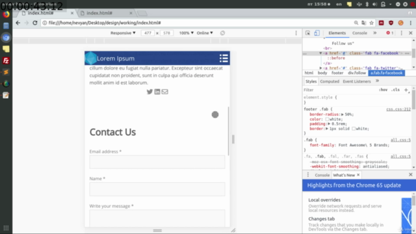The height and width of the screenshot is (234, 416).
Task: Open the 100% zoom dropdown
Action: [187, 33]
